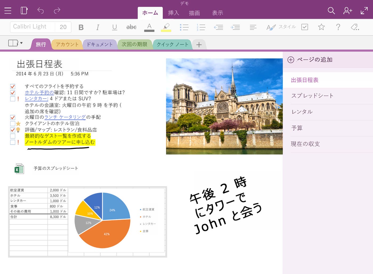Share notebook with the add person icon
The height and width of the screenshot is (274, 373).
click(x=347, y=11)
